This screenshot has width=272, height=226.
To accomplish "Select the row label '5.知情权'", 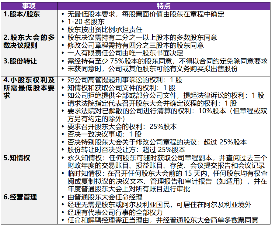I will [17, 158].
